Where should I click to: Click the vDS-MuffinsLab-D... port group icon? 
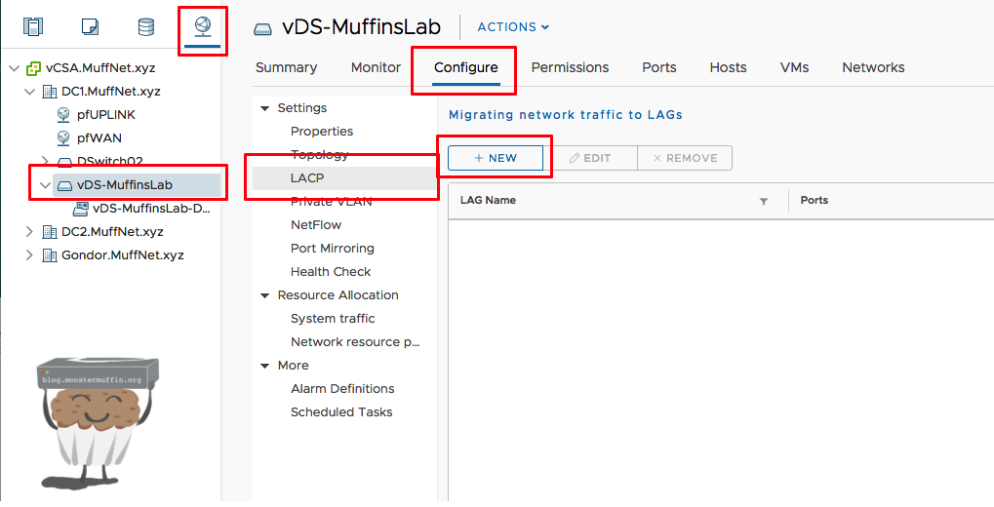(81, 209)
